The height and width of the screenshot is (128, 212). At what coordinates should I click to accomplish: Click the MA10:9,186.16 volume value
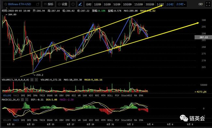click(93, 80)
